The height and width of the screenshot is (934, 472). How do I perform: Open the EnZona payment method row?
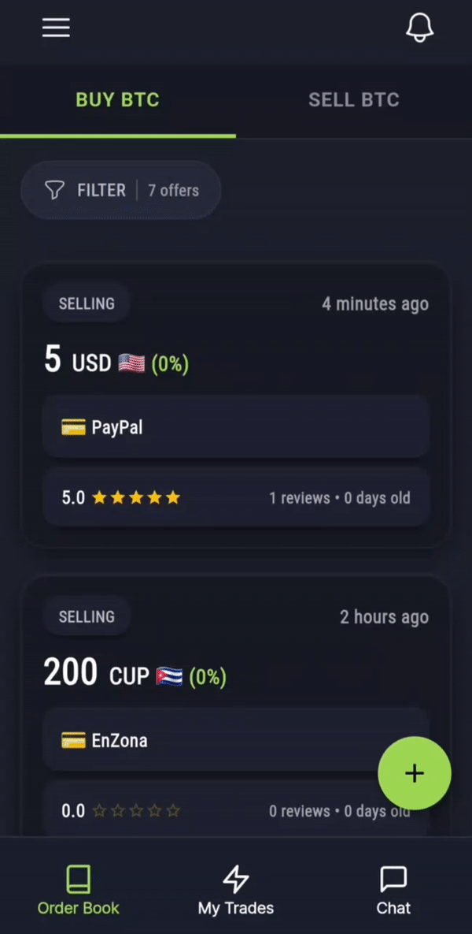(236, 740)
